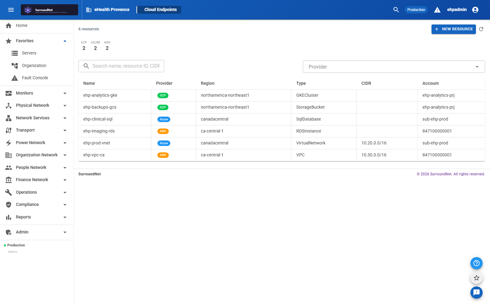
Task: Expand the Monitors menu
Action: (x=37, y=93)
